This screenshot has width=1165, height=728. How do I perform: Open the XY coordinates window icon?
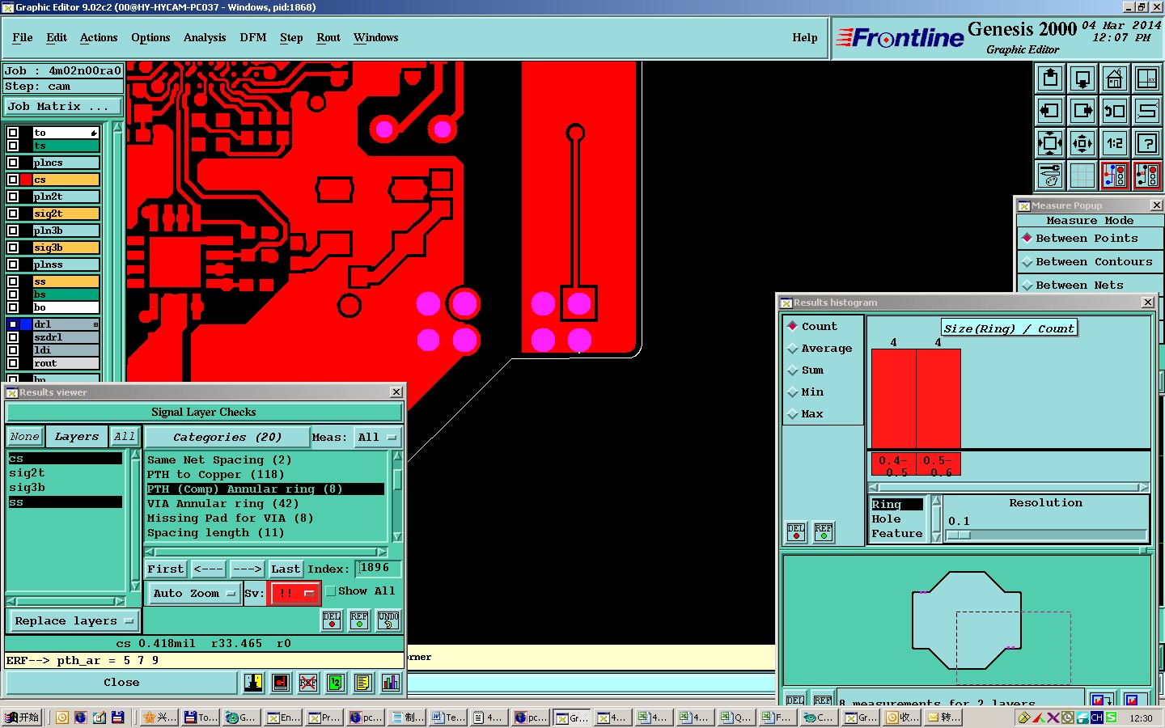(x=1147, y=78)
